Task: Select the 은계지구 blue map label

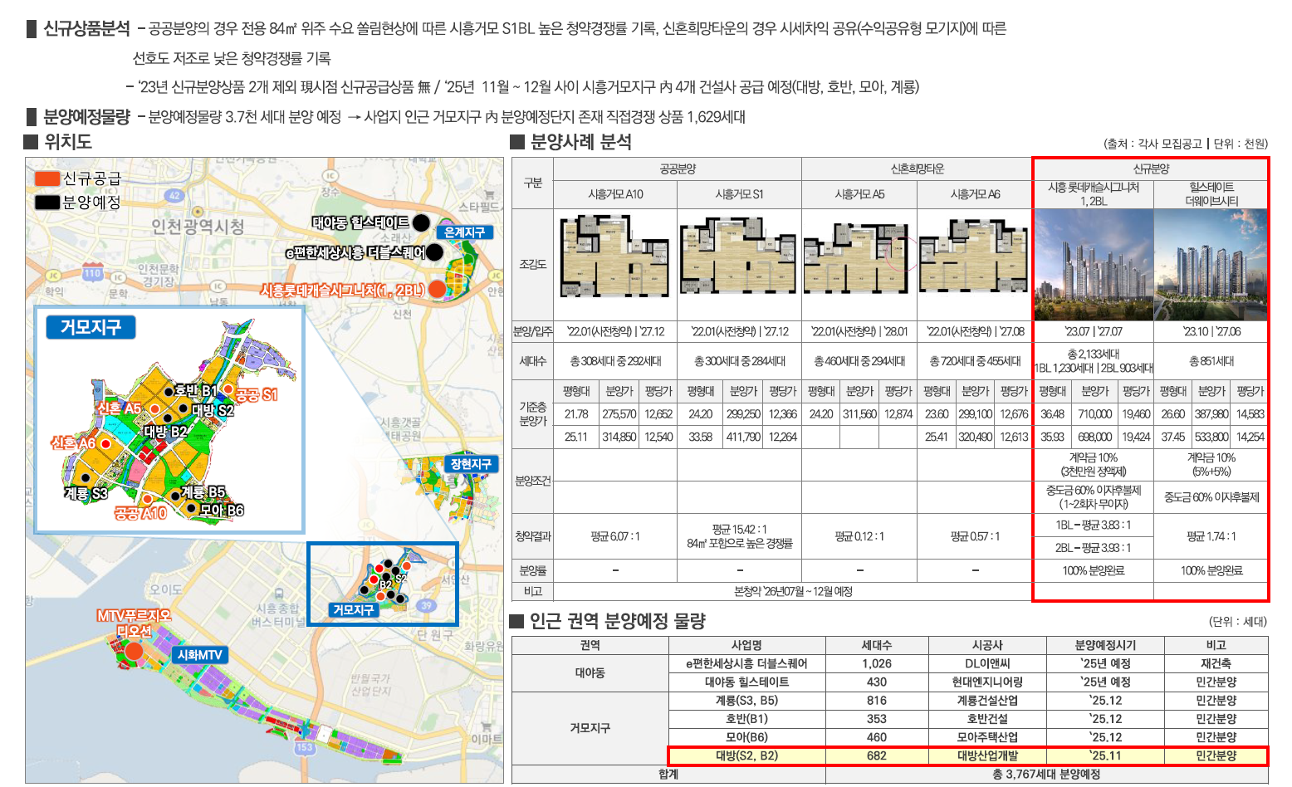Action: click(x=464, y=232)
